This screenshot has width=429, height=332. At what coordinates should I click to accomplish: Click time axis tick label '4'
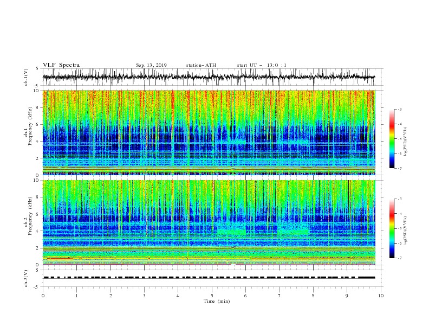(178, 296)
